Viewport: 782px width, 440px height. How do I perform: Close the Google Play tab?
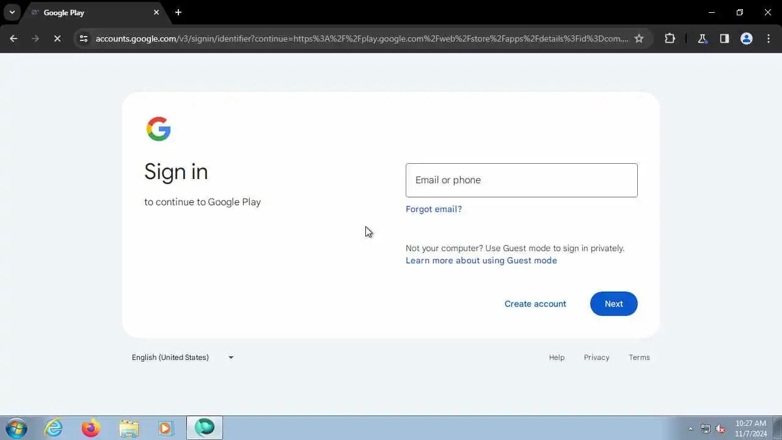(156, 12)
